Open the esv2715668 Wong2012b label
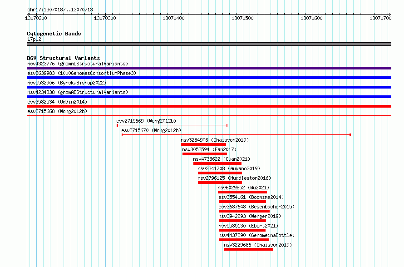Viewport: 404px width, 267px height. (x=57, y=111)
